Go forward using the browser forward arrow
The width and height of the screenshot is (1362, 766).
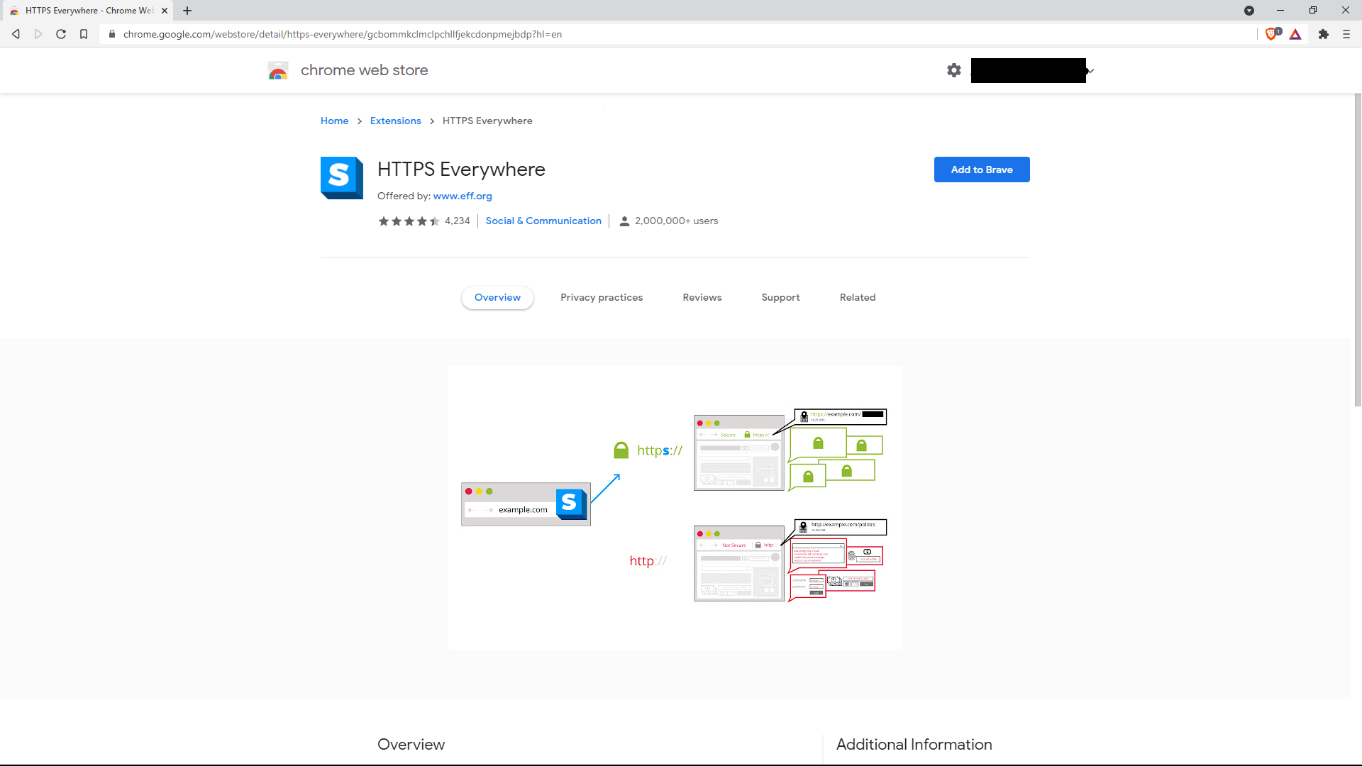tap(38, 34)
